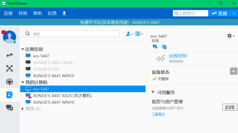Select the computers & contacts sidebar icon
The width and height of the screenshot is (238, 133).
click(9, 95)
